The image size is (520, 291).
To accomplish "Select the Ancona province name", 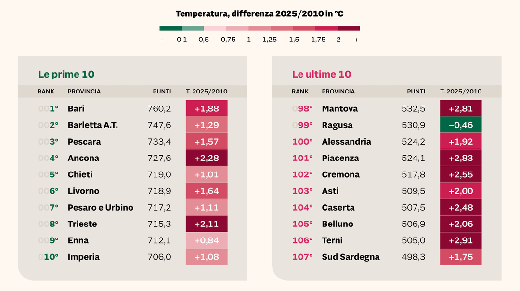I will tap(83, 158).
